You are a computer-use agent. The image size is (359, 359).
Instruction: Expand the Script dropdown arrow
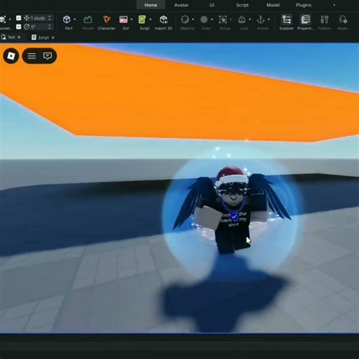151,19
